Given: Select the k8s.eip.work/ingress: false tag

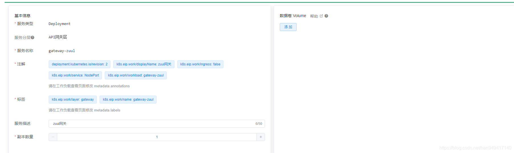Looking at the screenshot, I should click(x=200, y=64).
